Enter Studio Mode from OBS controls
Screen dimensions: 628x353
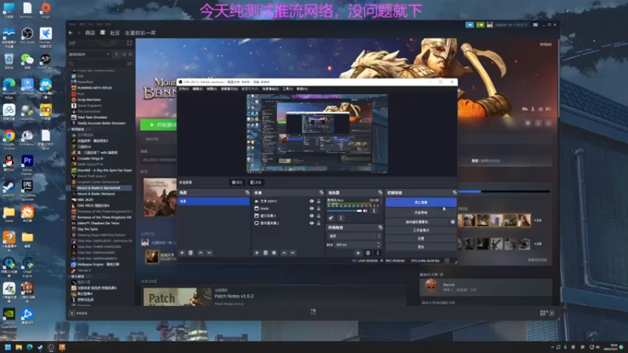click(x=421, y=230)
